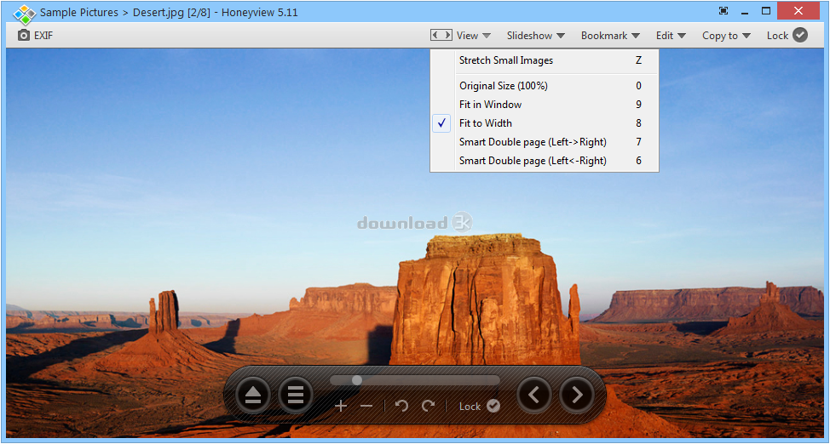Open the View dropdown menu
The width and height of the screenshot is (830, 444).
(x=473, y=36)
